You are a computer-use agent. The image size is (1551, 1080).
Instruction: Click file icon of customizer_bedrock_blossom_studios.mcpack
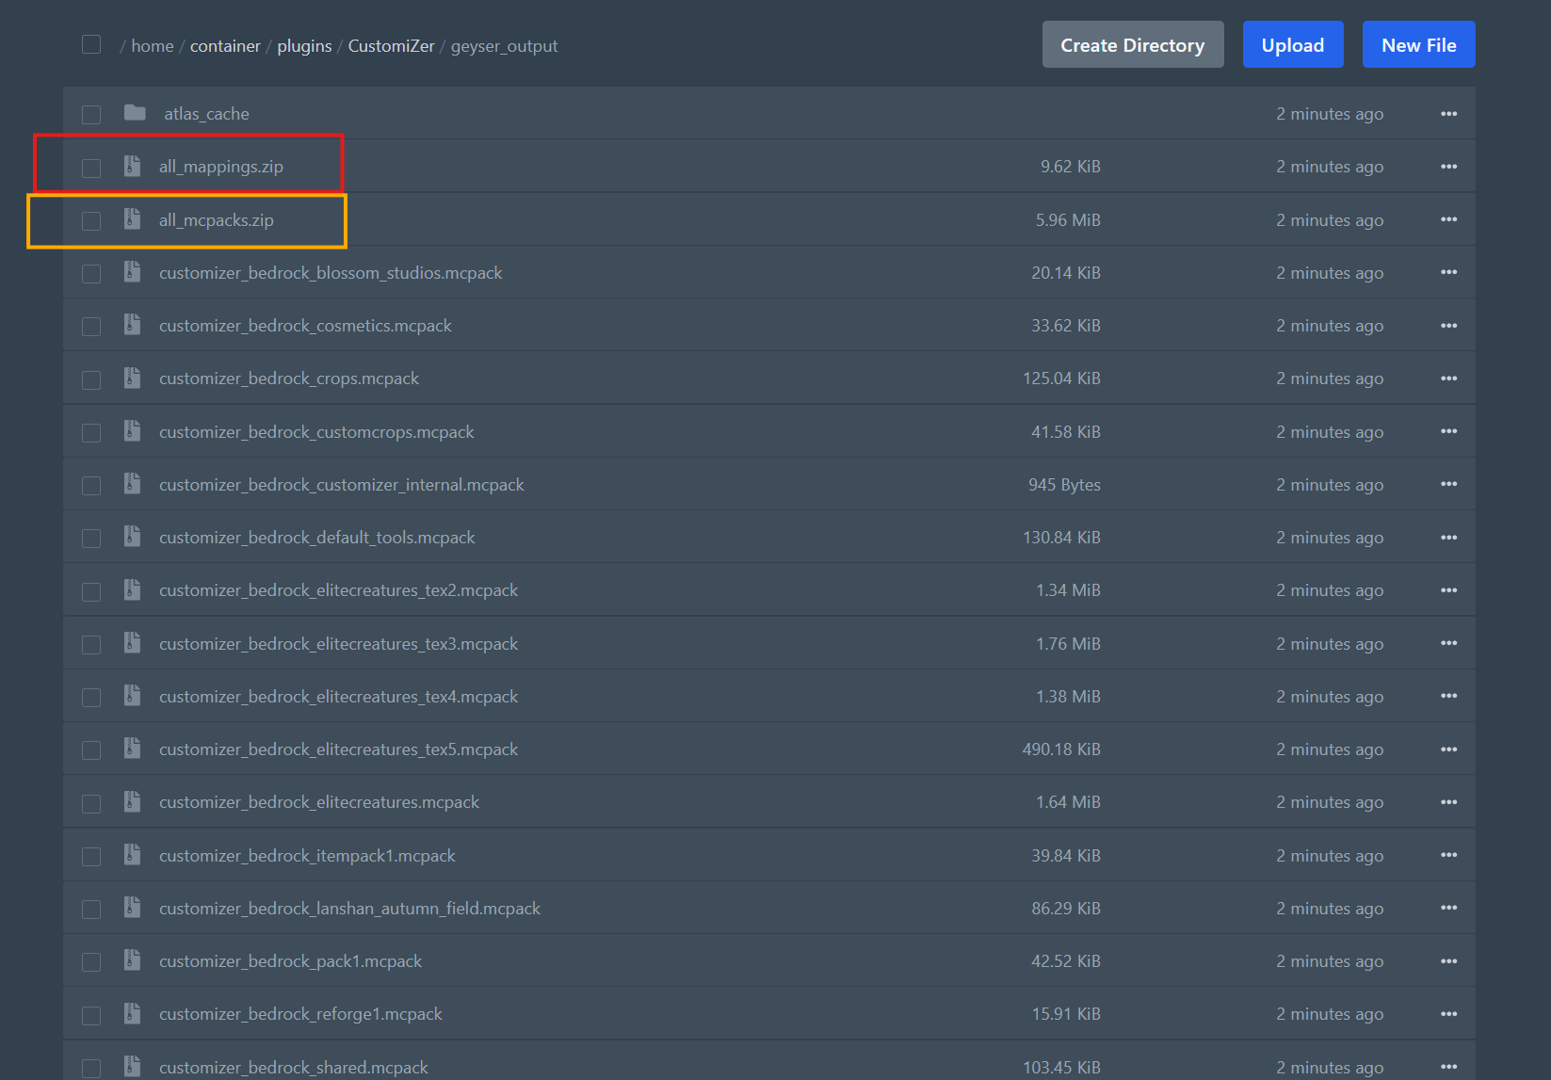(132, 272)
